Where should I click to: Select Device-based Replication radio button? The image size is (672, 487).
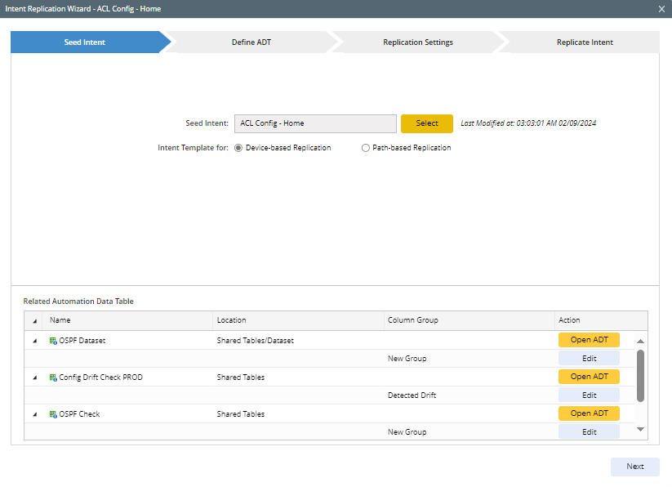238,148
